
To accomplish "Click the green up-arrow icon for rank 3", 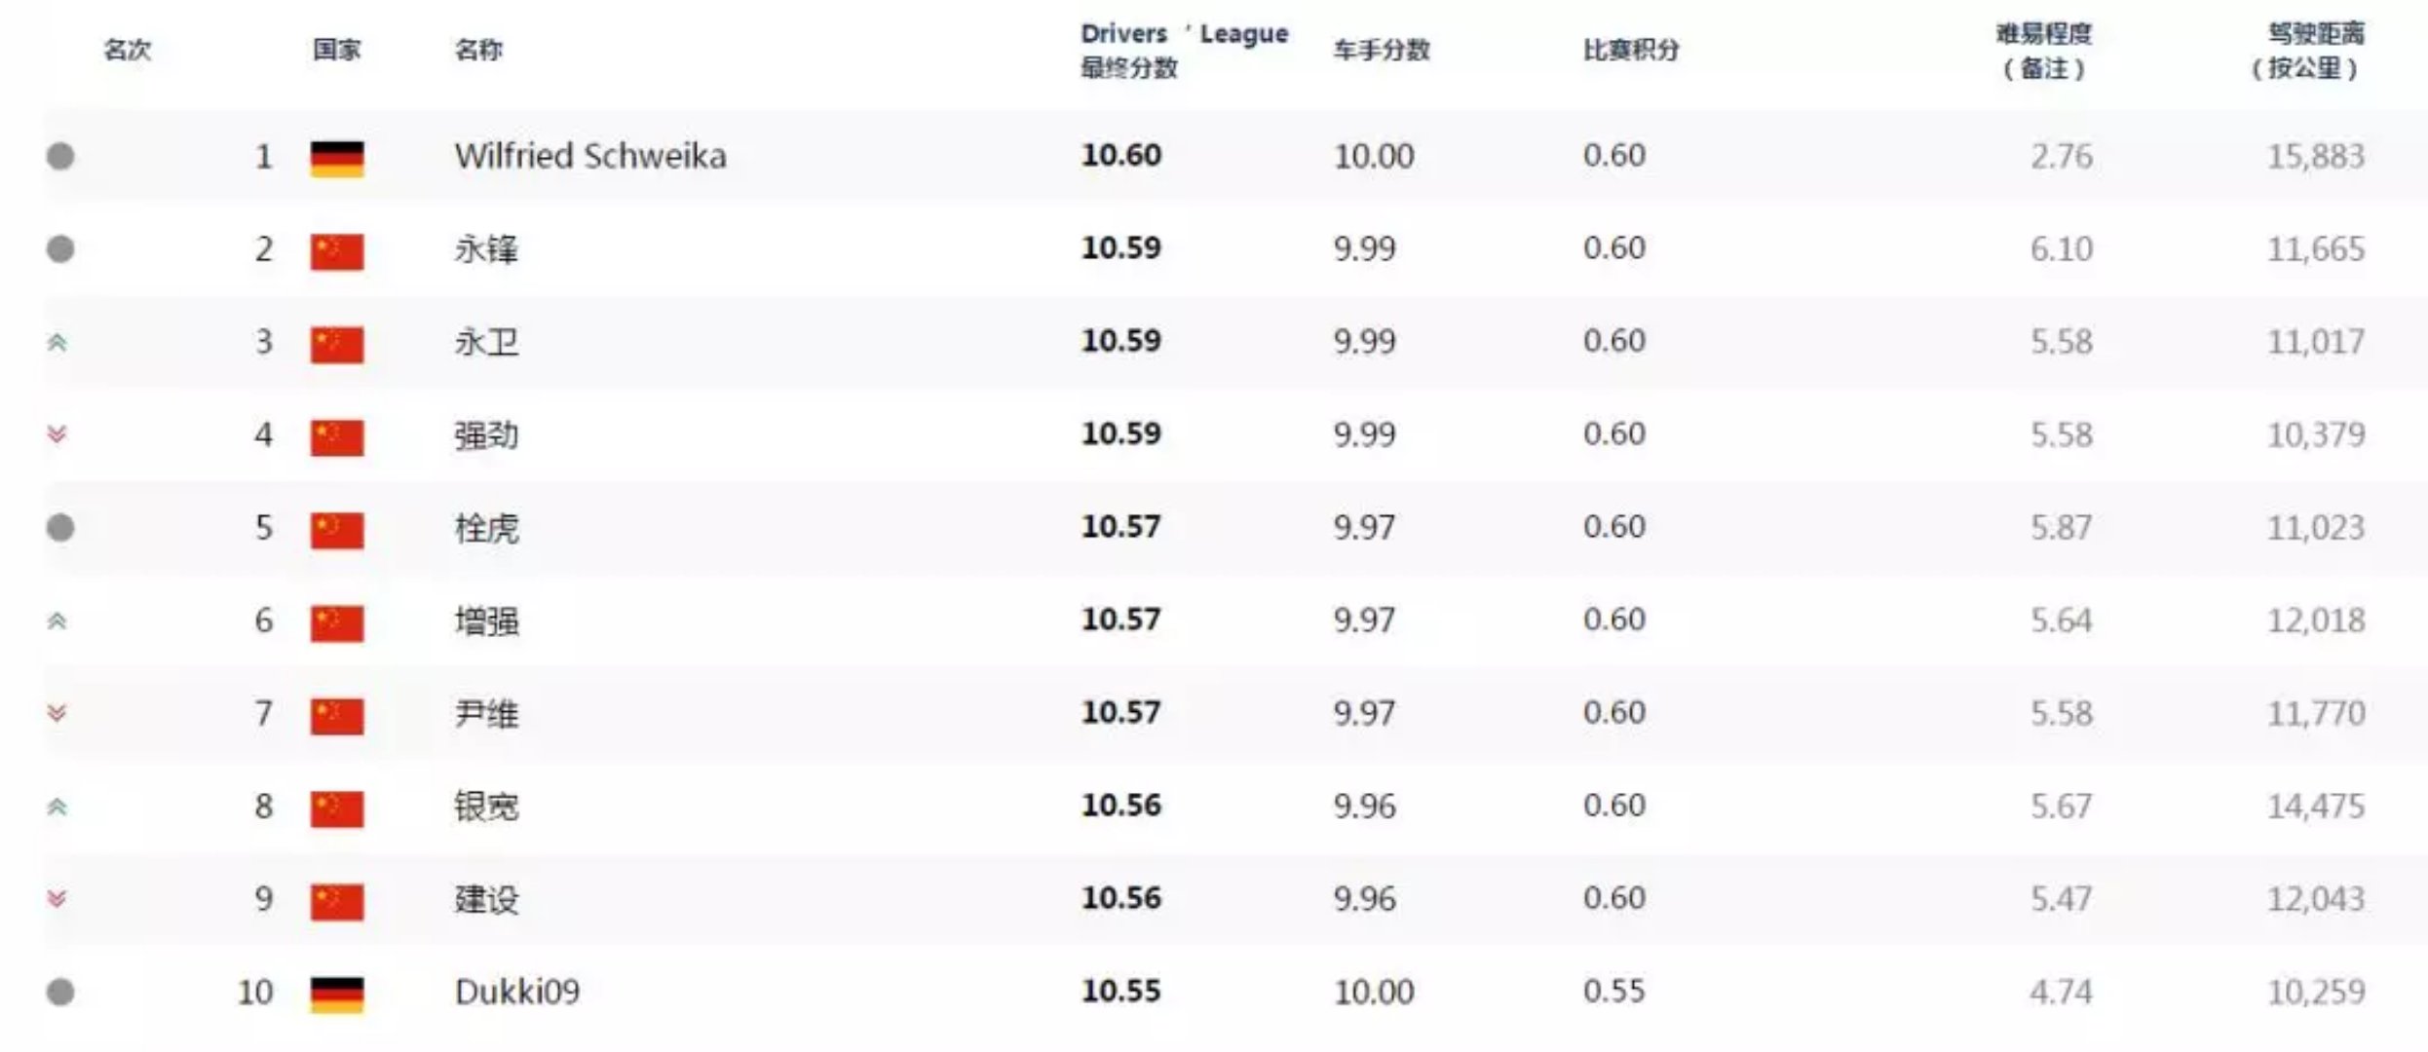I will (57, 342).
